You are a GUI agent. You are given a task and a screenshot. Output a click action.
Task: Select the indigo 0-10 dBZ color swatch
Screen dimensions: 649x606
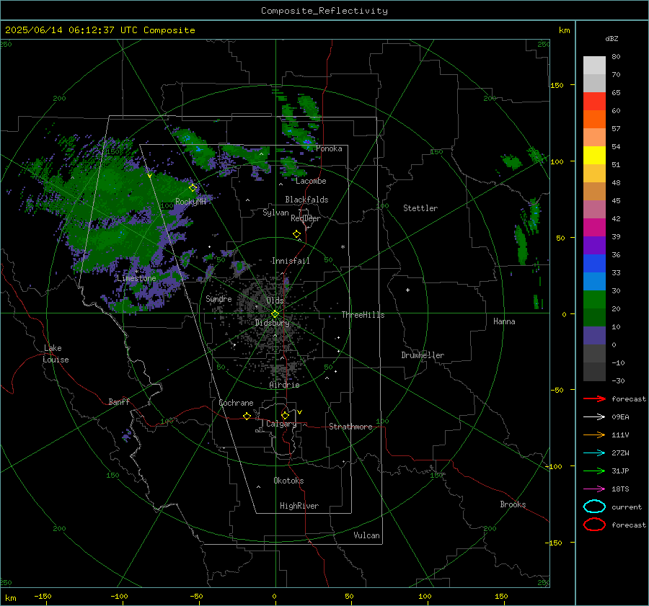(594, 336)
